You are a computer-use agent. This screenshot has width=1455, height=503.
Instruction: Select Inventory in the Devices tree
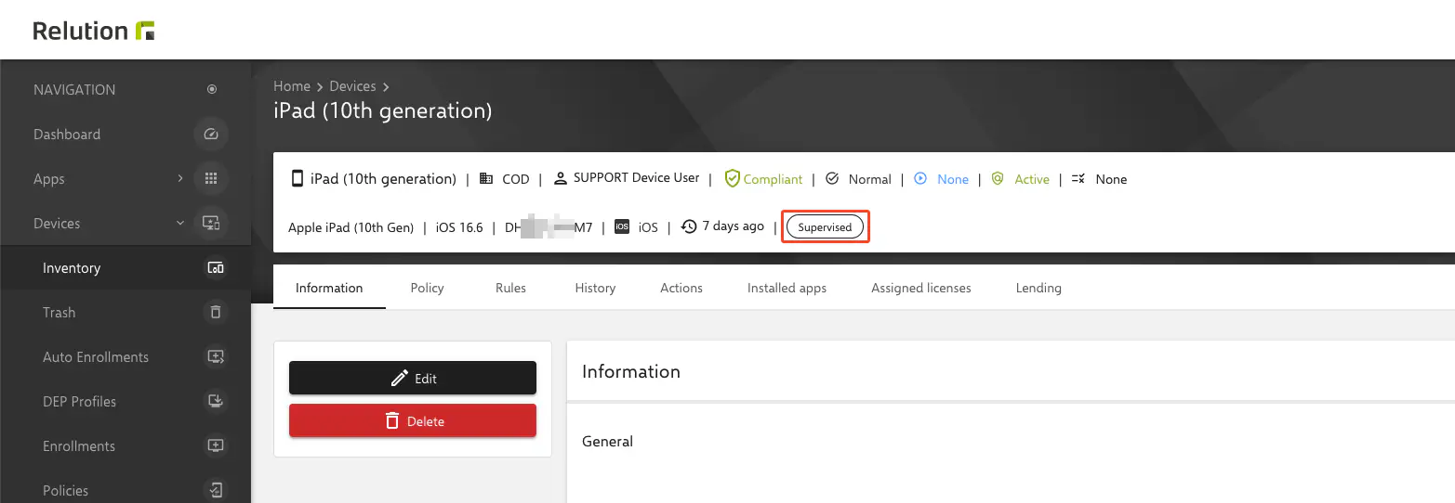[72, 268]
